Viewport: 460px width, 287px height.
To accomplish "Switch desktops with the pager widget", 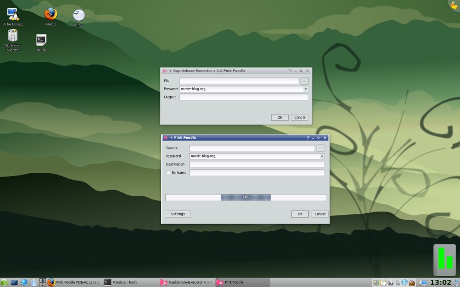I will (43, 283).
